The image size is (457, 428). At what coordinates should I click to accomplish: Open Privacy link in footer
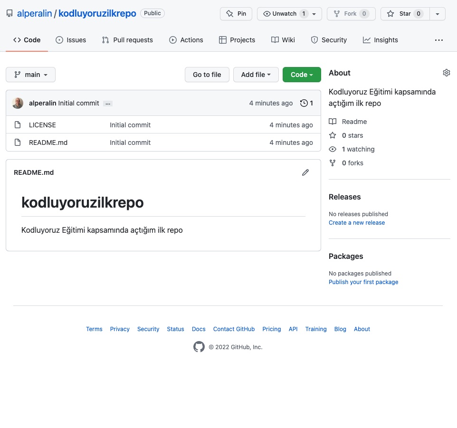click(120, 329)
